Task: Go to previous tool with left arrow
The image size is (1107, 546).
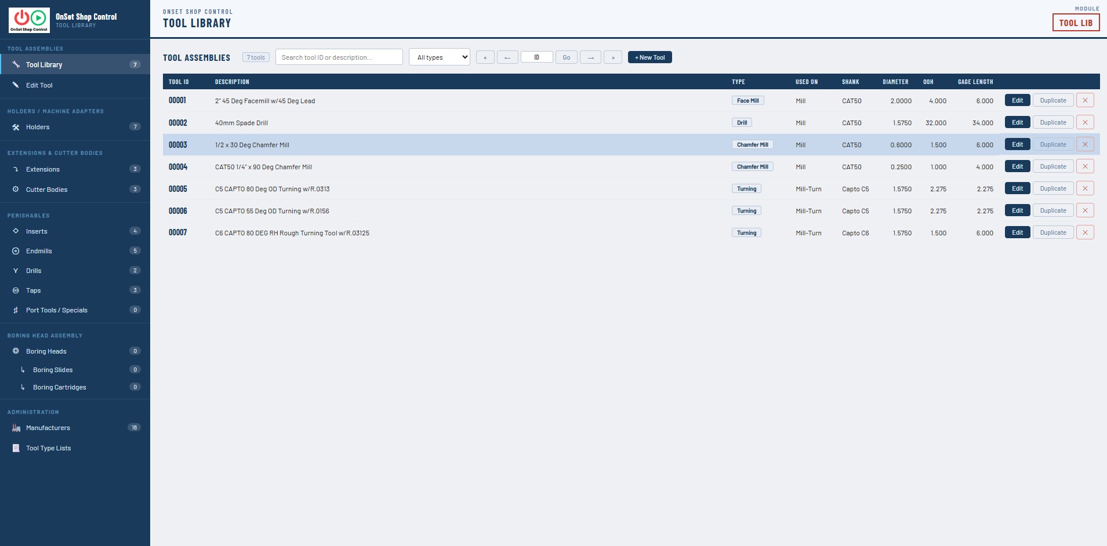Action: (507, 57)
